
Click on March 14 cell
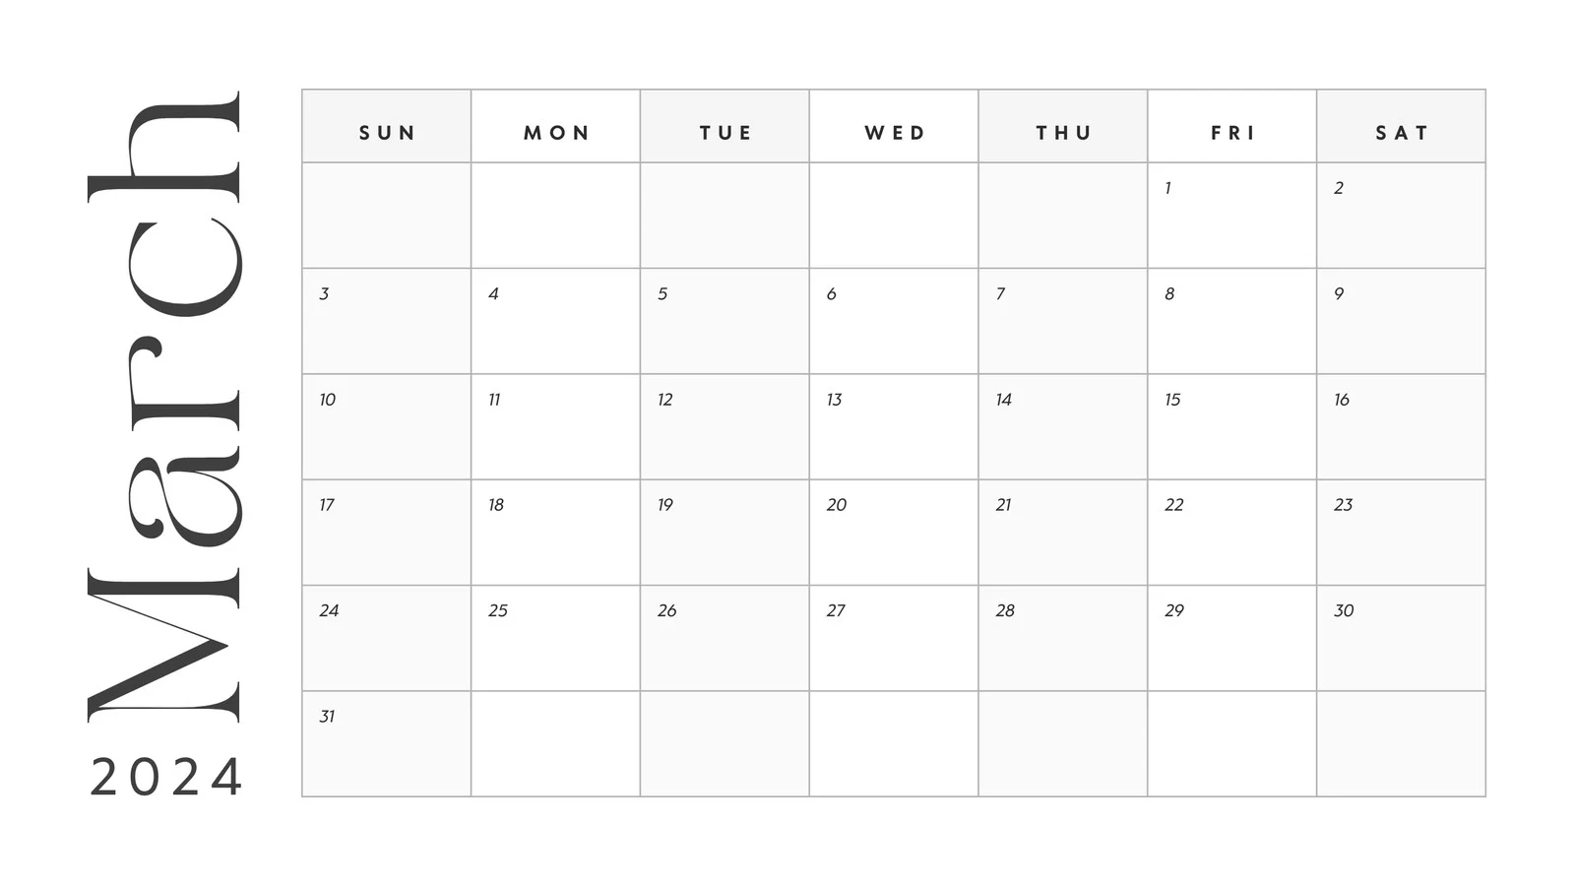click(x=1062, y=426)
